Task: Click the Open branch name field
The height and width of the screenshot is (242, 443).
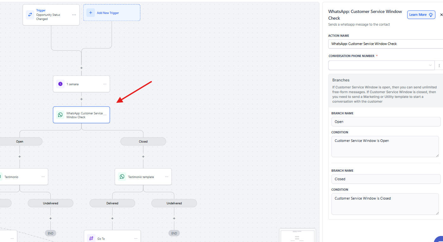Action: [386, 122]
